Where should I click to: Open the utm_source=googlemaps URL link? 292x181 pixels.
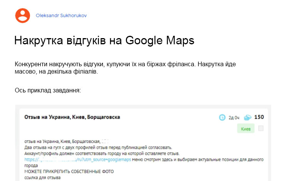point(77,159)
